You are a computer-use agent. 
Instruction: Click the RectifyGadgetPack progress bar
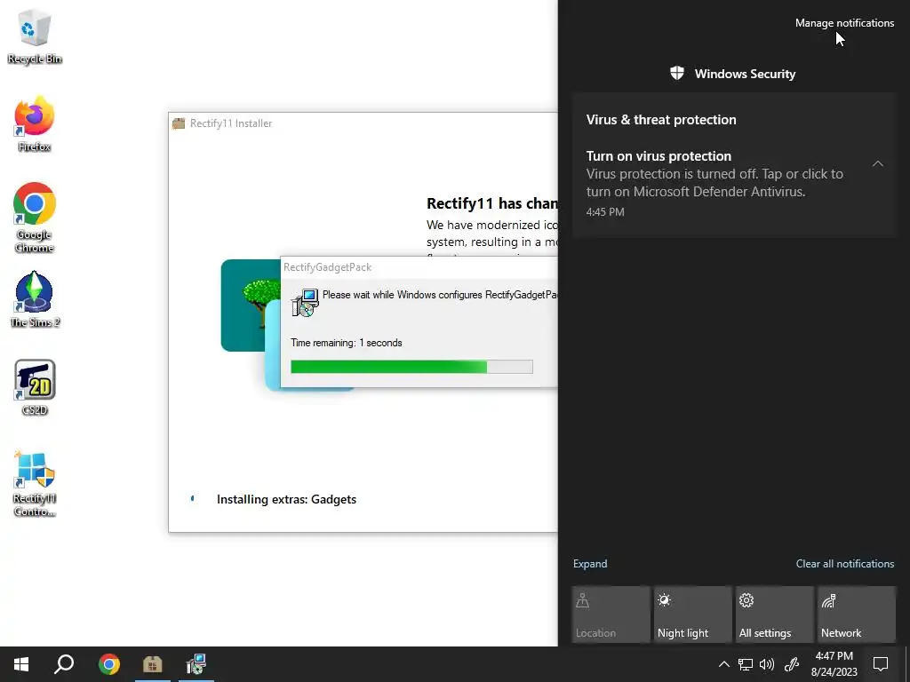411,367
